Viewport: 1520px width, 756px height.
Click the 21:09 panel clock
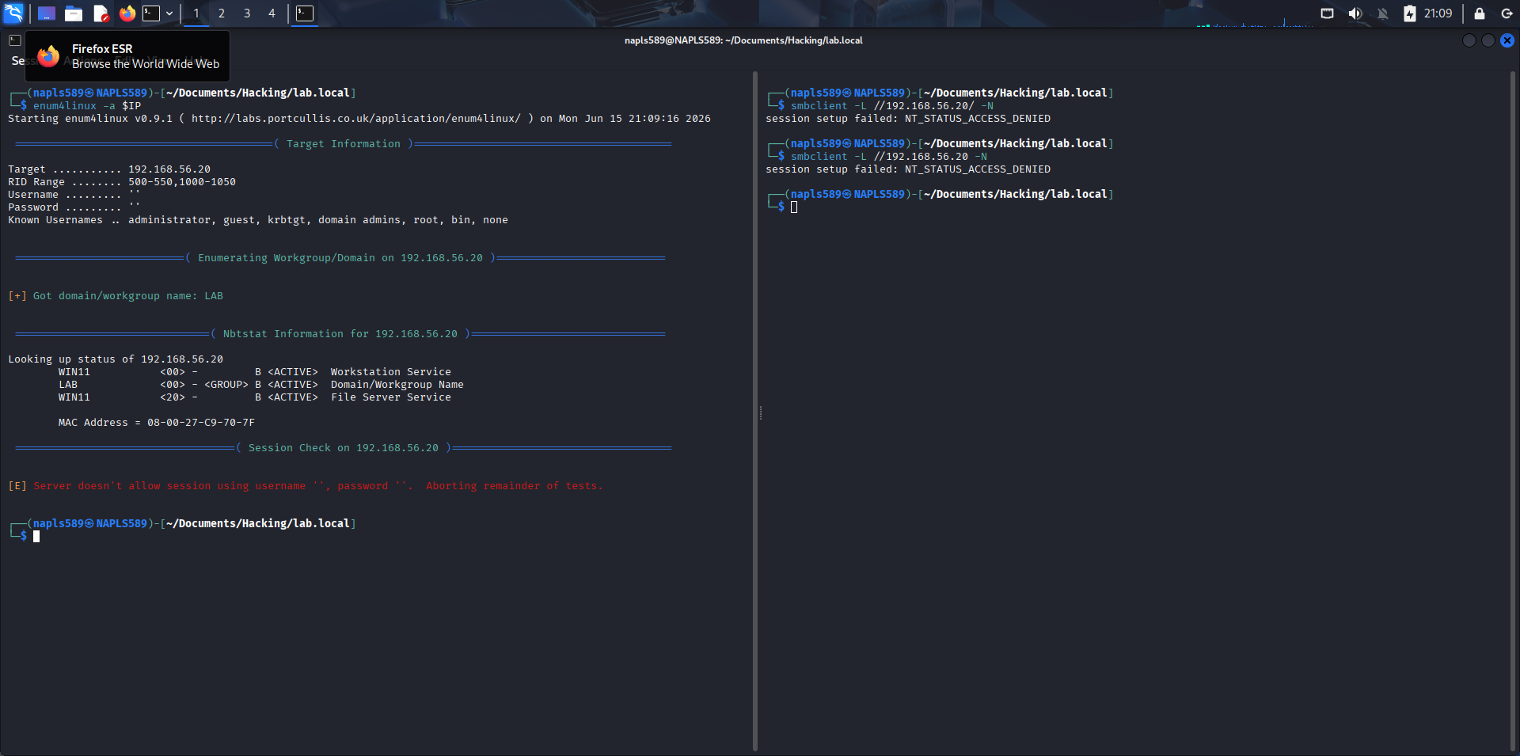click(x=1438, y=13)
